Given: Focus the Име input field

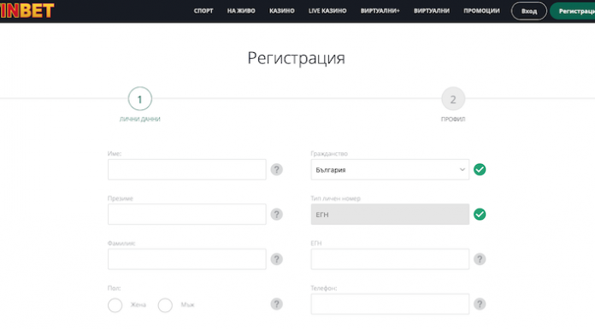Looking at the screenshot, I should tap(186, 169).
